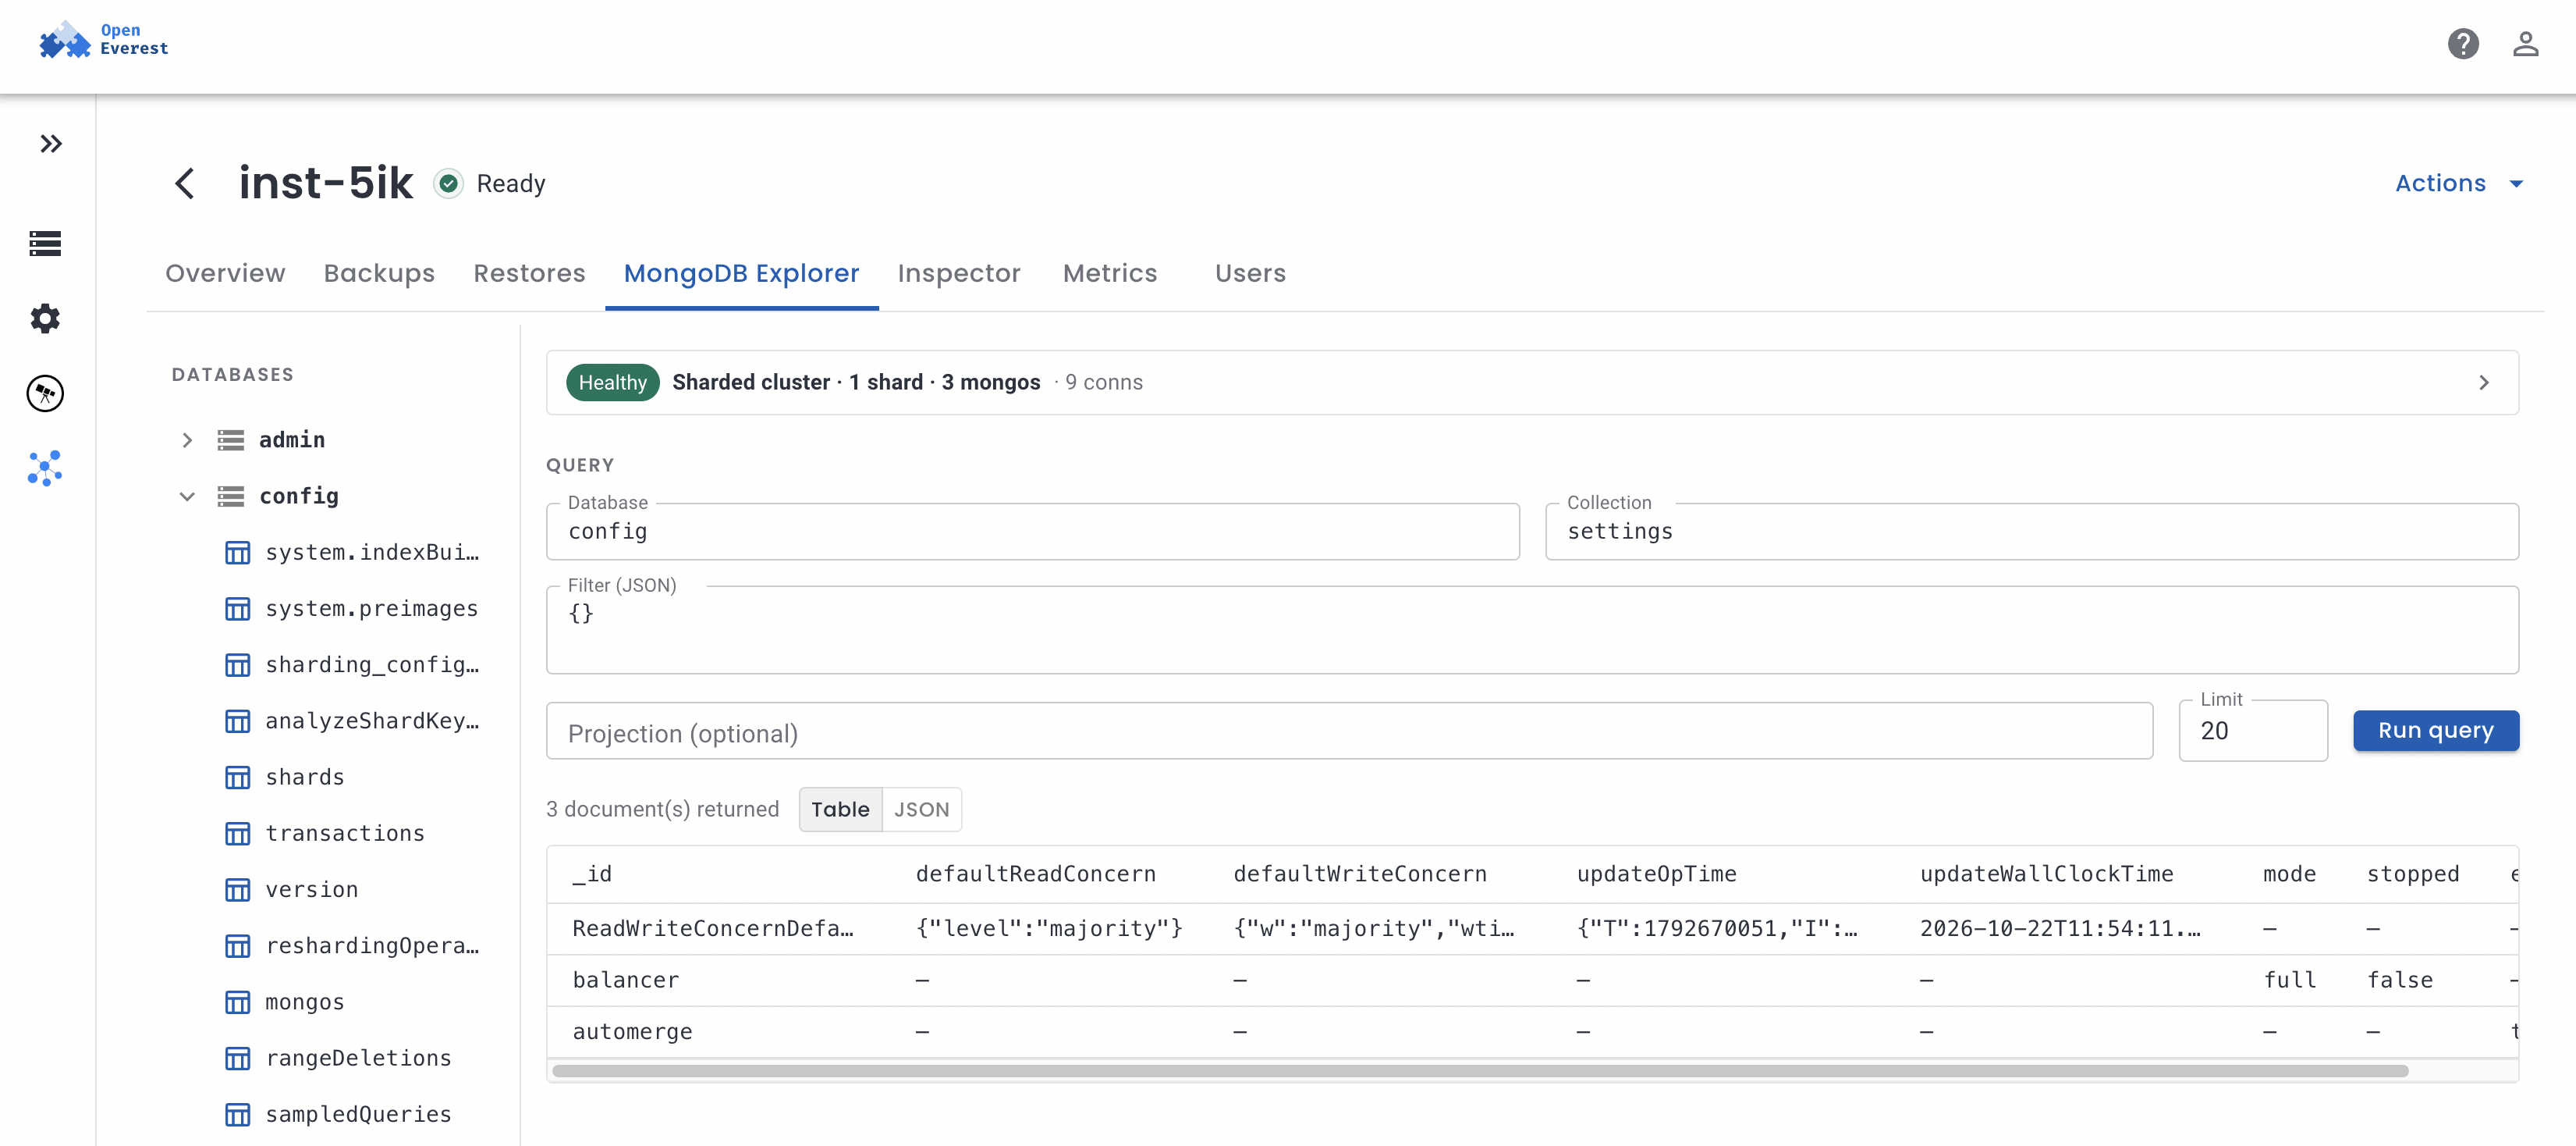Open the user account icon

2525,44
